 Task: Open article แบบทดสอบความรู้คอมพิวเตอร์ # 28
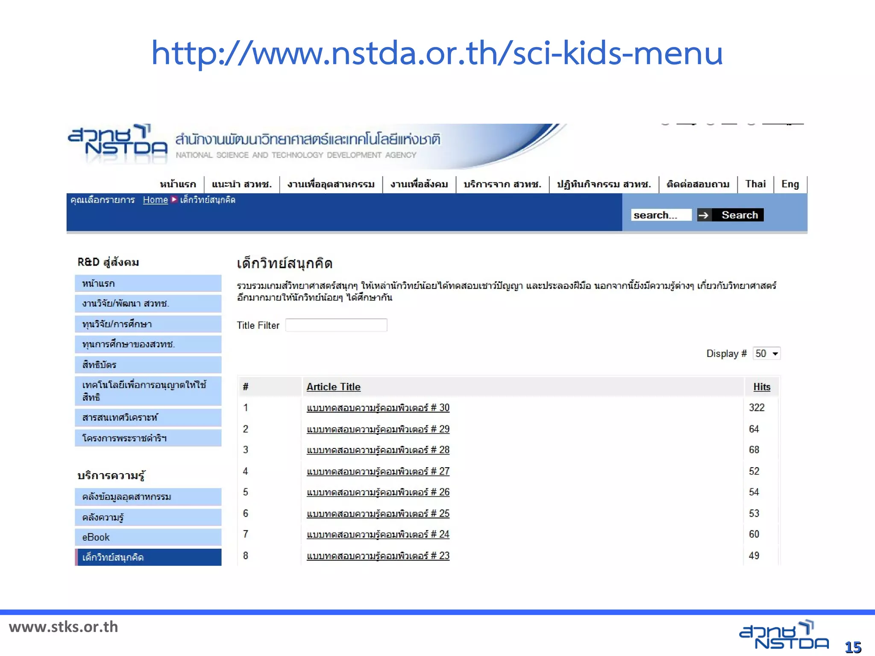coord(378,450)
